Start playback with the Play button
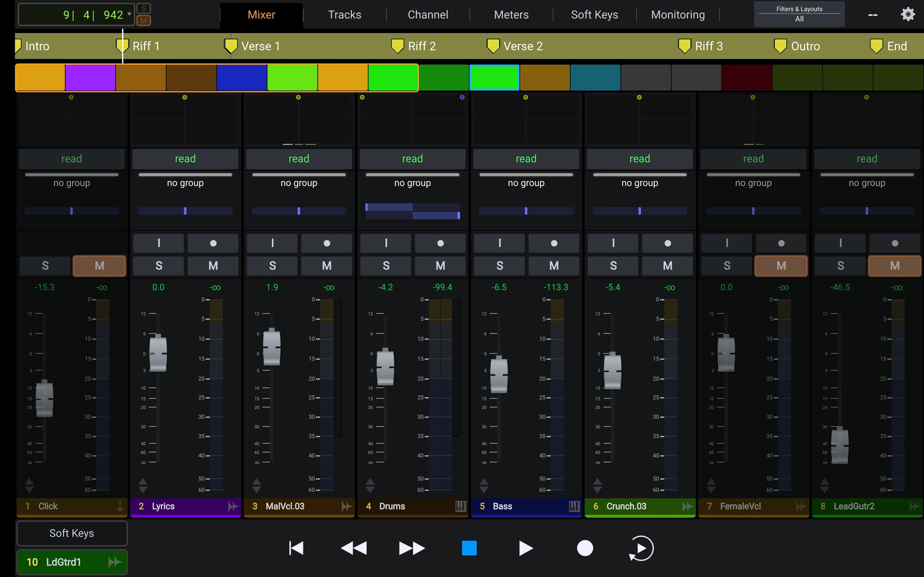The image size is (924, 577). 526,548
